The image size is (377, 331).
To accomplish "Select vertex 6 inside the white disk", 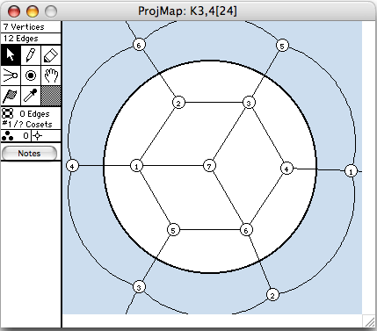I will tap(246, 230).
